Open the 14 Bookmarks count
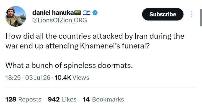The width and height of the screenshot is (202, 106). coord(103,99)
